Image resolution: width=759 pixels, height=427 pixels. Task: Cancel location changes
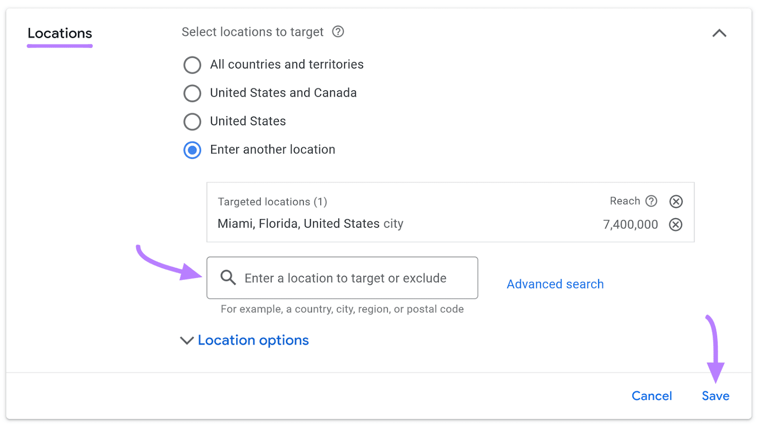(652, 396)
